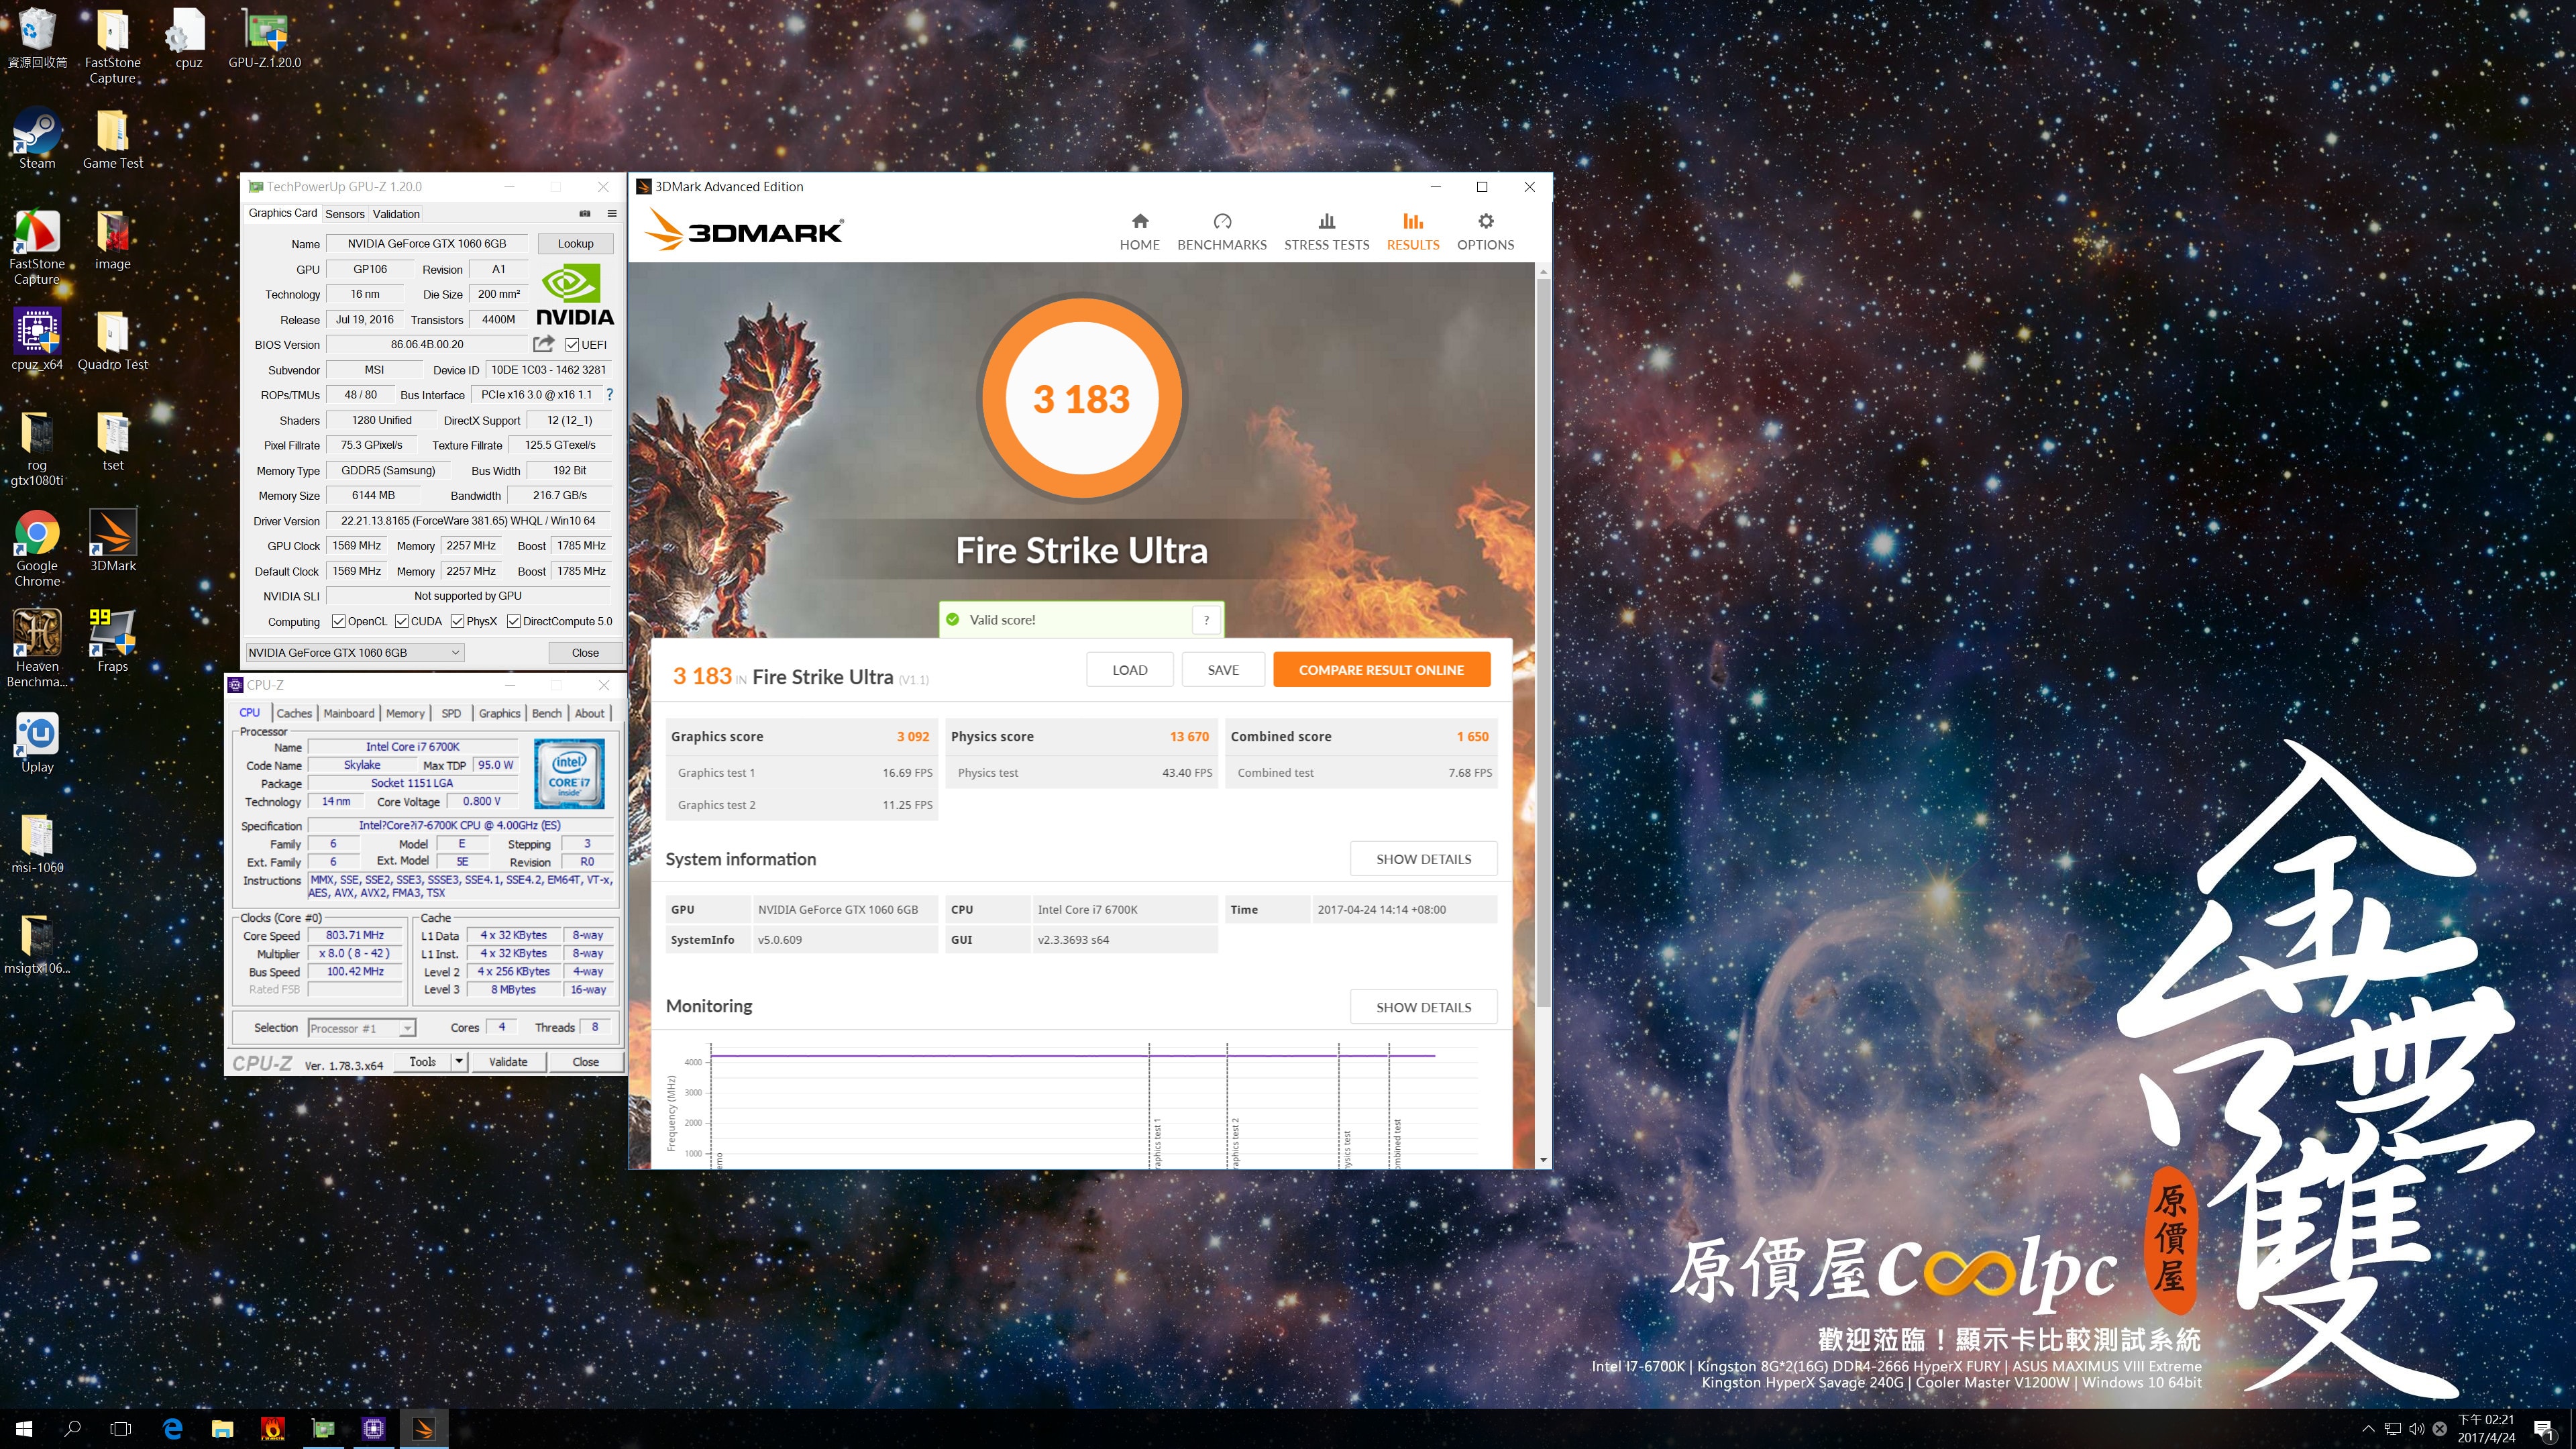Show details for Monitoring
Screen dimensions: 2576x1449
coord(1423,1007)
